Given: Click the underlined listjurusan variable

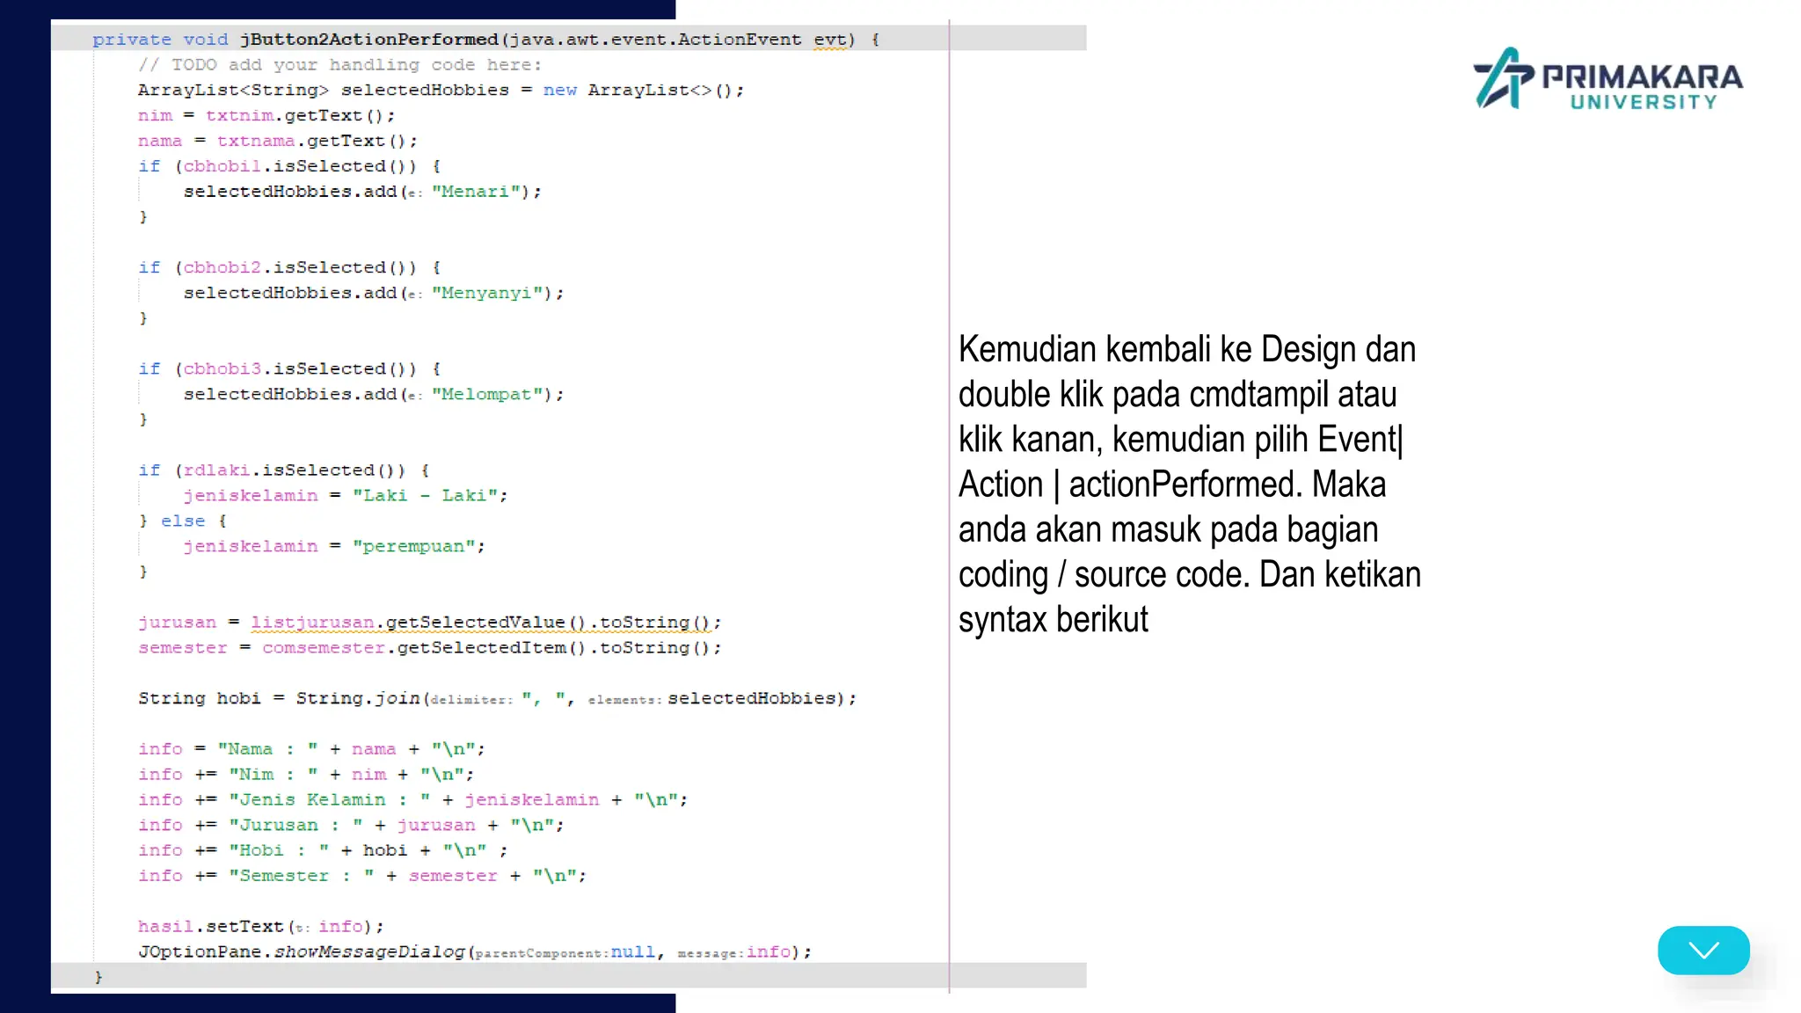Looking at the screenshot, I should (x=312, y=623).
